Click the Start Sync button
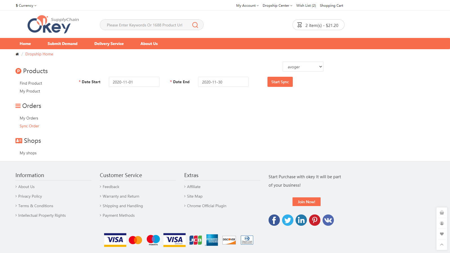This screenshot has width=450, height=253. [x=280, y=82]
